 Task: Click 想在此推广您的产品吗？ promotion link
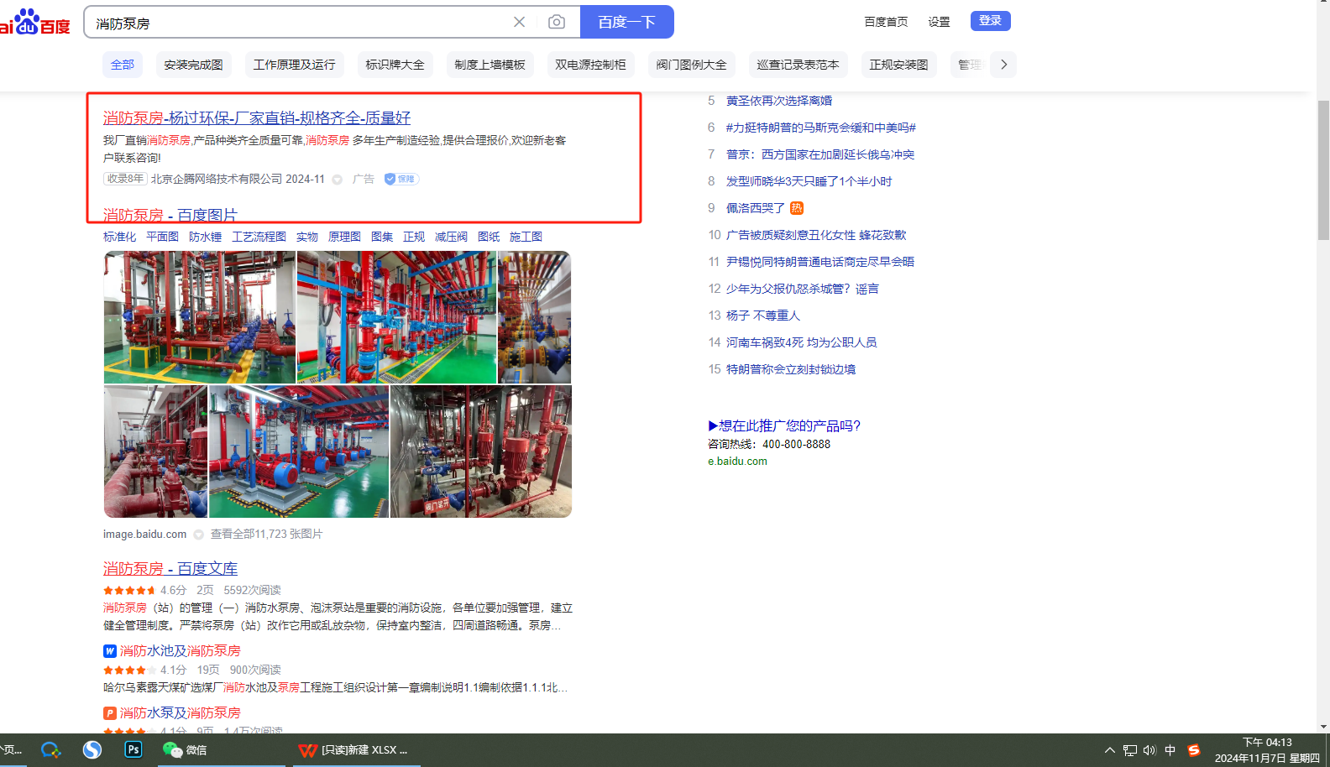(x=784, y=426)
